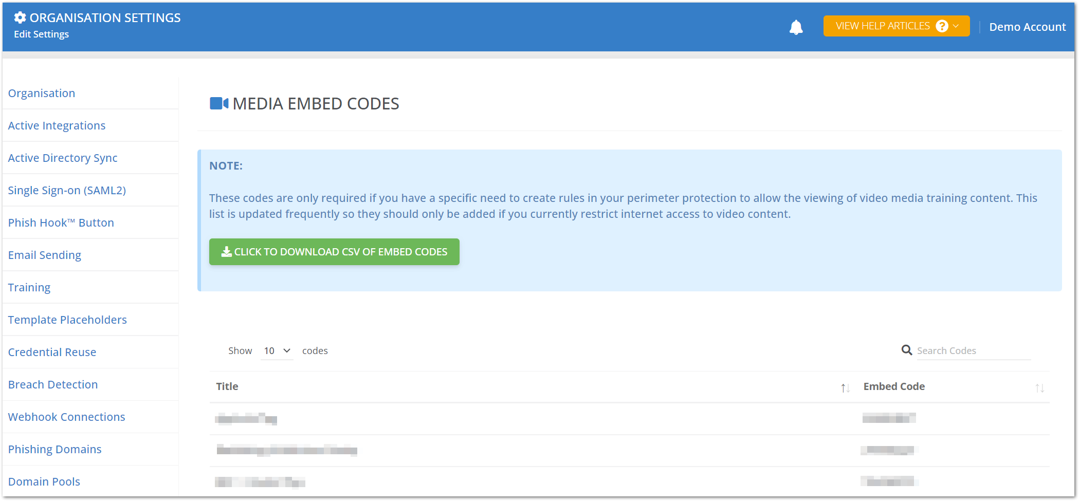The image size is (1079, 501).
Task: Click the question mark help icon
Action: 941,26
